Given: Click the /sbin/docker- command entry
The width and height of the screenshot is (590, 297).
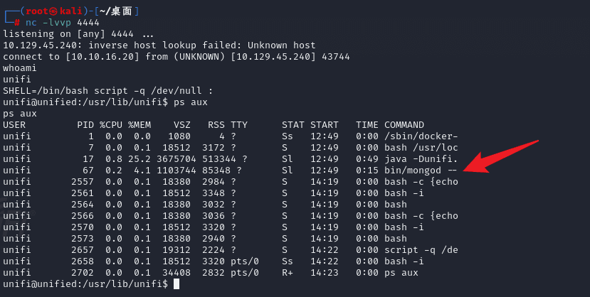Looking at the screenshot, I should [421, 136].
